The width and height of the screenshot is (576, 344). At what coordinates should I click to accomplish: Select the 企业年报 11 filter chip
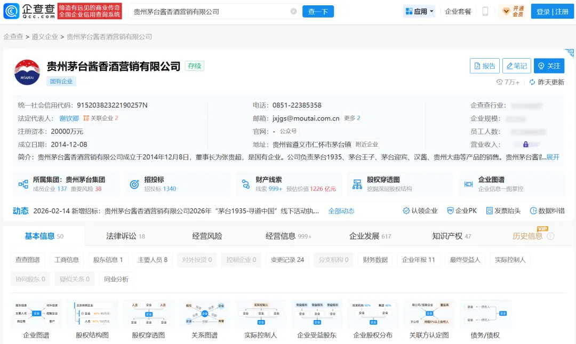(x=419, y=260)
